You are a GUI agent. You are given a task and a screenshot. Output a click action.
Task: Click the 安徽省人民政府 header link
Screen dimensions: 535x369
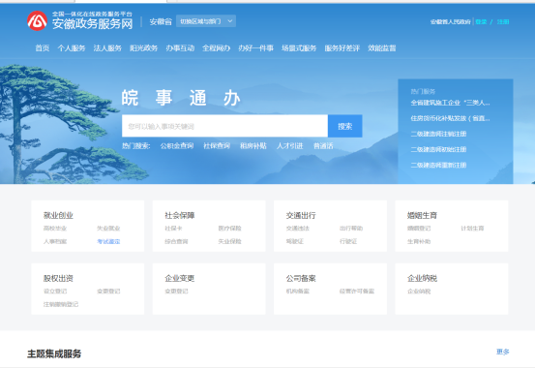pos(451,22)
